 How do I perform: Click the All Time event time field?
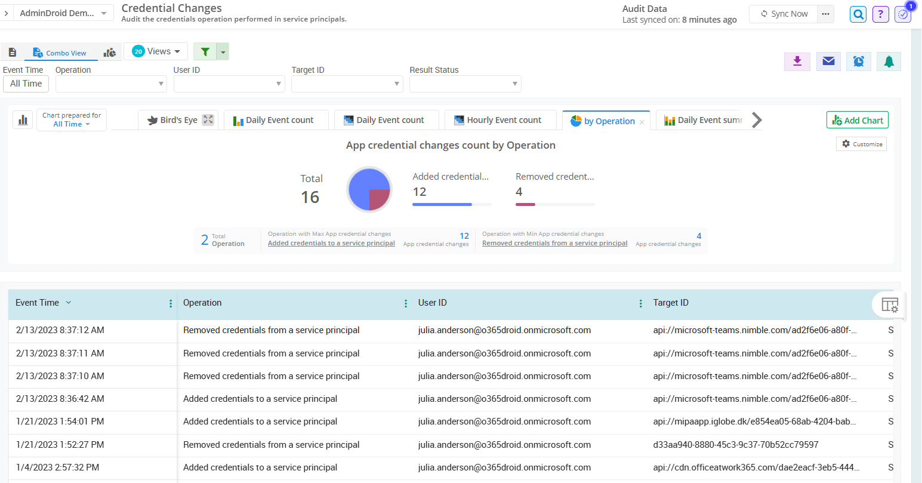[x=26, y=84]
